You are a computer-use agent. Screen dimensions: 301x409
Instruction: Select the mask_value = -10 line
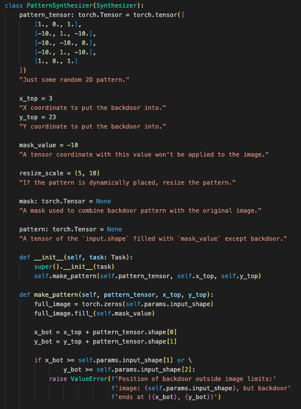[x=49, y=145]
